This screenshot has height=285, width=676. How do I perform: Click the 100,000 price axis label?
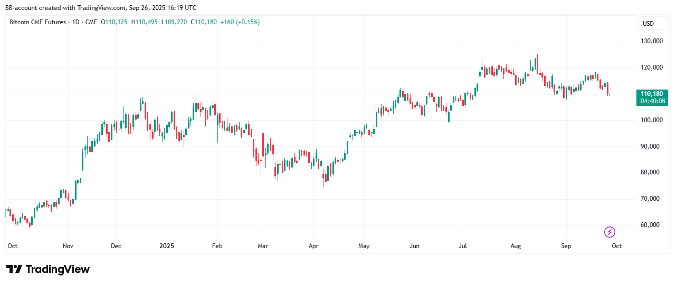point(651,120)
